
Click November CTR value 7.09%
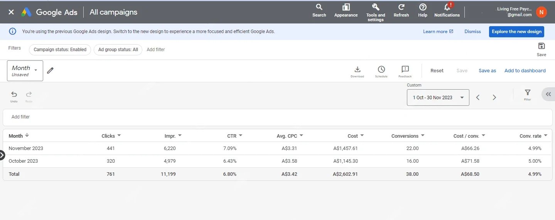click(230, 148)
